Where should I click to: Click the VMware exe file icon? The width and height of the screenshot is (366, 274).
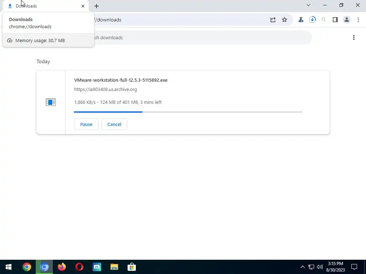(x=51, y=102)
